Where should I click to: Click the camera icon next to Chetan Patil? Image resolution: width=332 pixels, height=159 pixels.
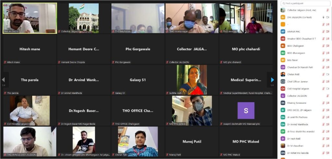click(x=327, y=74)
